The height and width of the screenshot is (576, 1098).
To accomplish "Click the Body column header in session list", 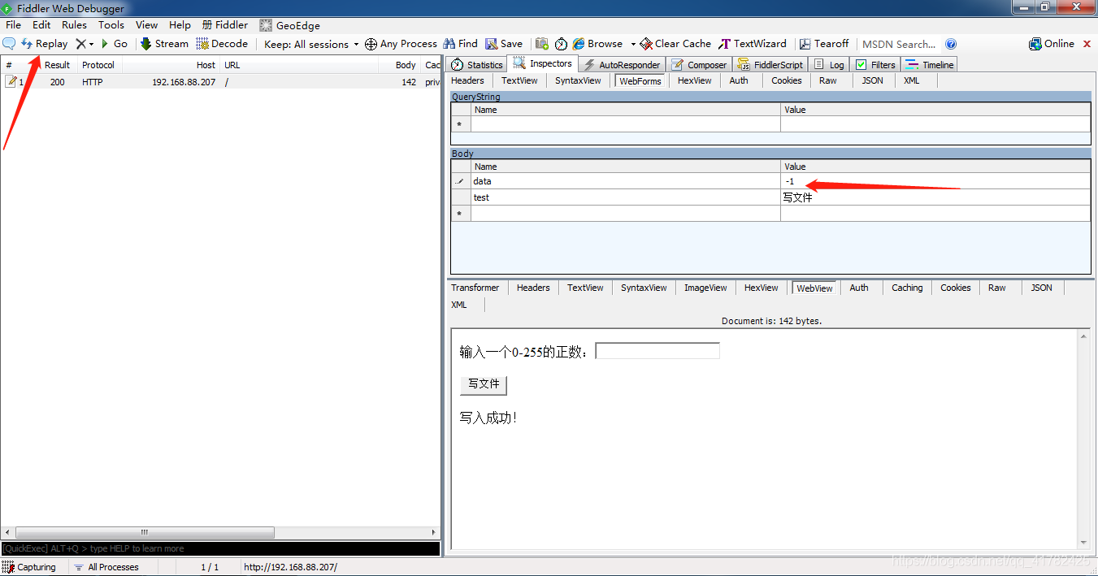I will tap(406, 65).
